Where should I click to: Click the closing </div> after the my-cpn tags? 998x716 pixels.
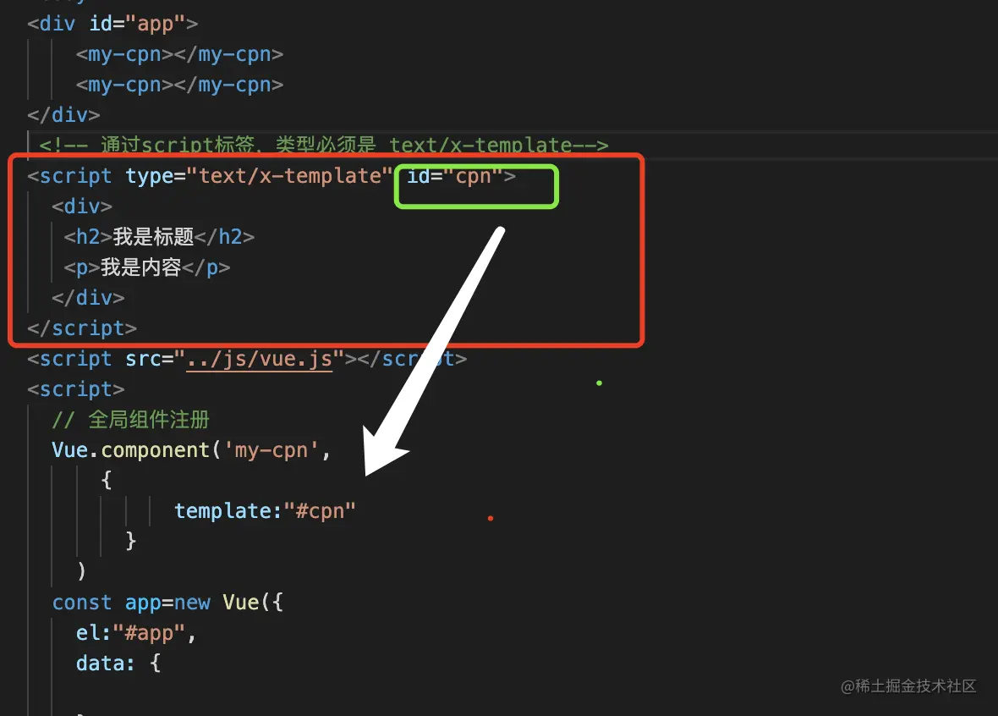click(x=63, y=114)
